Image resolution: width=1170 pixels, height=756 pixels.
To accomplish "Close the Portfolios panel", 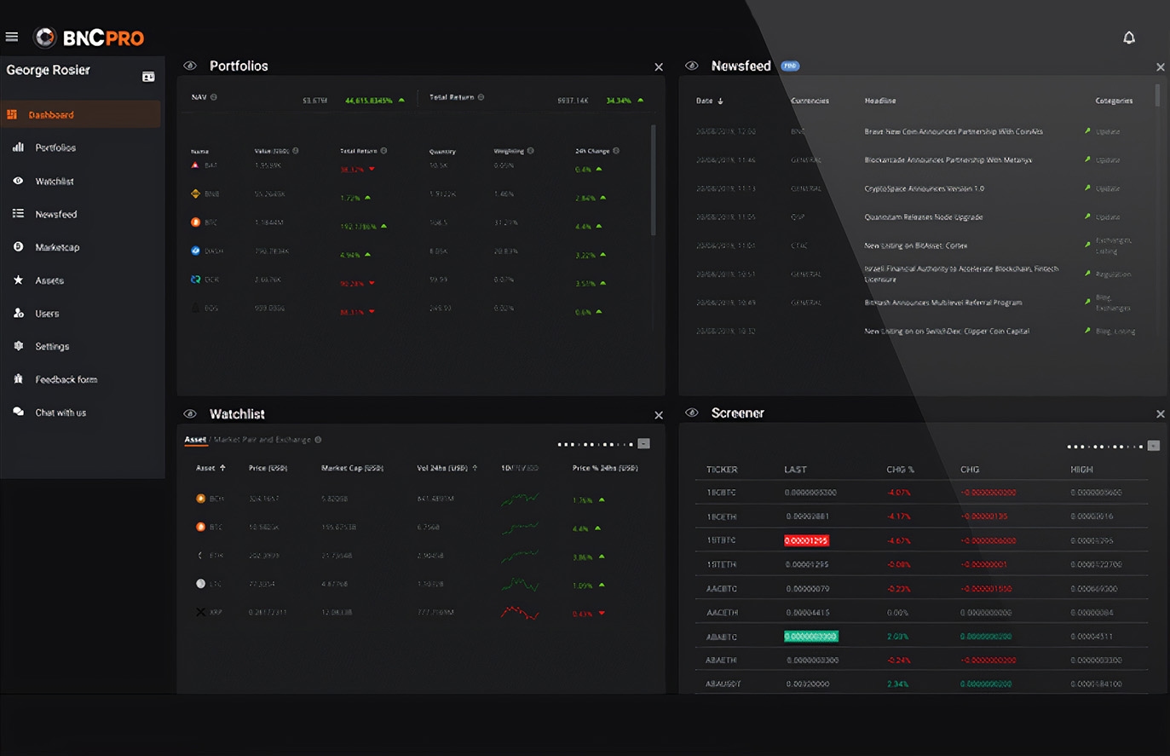I will [659, 66].
